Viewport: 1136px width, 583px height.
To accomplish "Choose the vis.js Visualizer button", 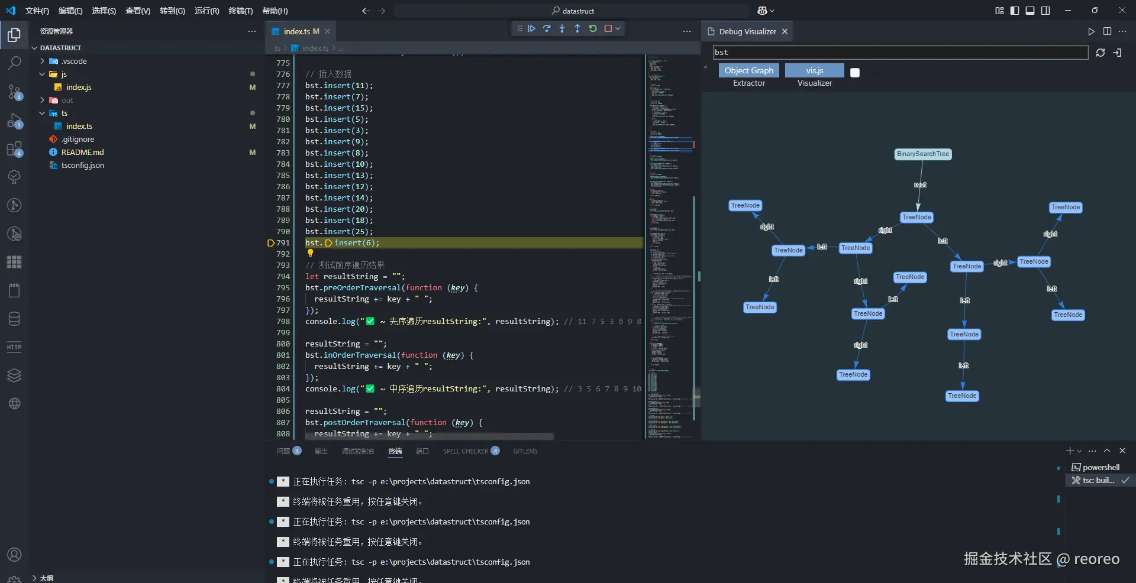I will point(814,70).
